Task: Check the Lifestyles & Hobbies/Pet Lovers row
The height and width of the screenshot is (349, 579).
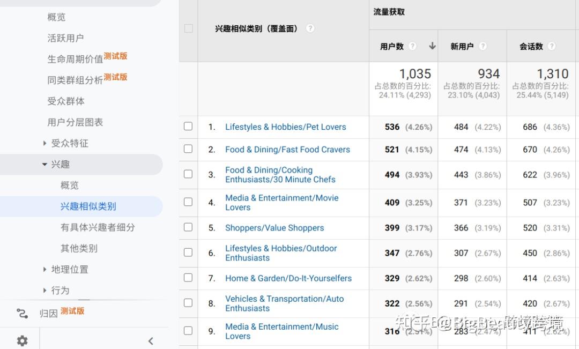Action: [x=188, y=127]
